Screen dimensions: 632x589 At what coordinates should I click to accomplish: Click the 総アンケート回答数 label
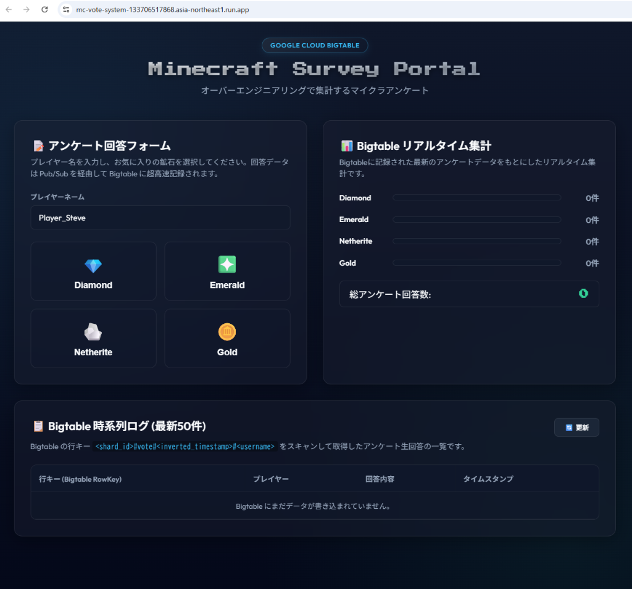coord(390,295)
